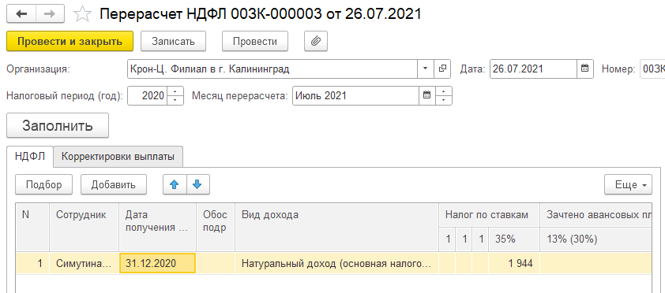The height and width of the screenshot is (293, 665).
Task: Step Месяц перерасчета to next month
Action: tap(444, 91)
